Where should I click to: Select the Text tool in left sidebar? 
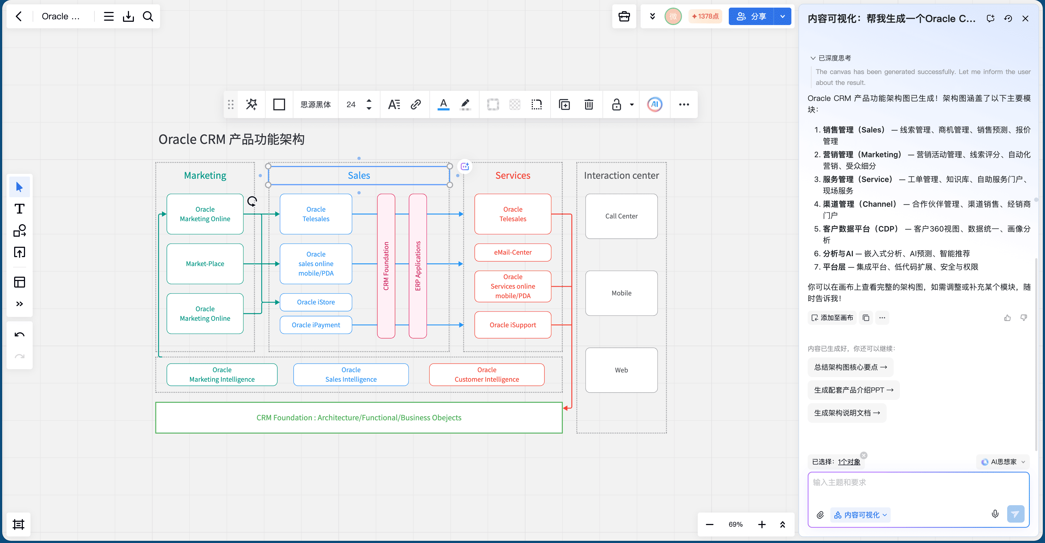pyautogui.click(x=20, y=209)
